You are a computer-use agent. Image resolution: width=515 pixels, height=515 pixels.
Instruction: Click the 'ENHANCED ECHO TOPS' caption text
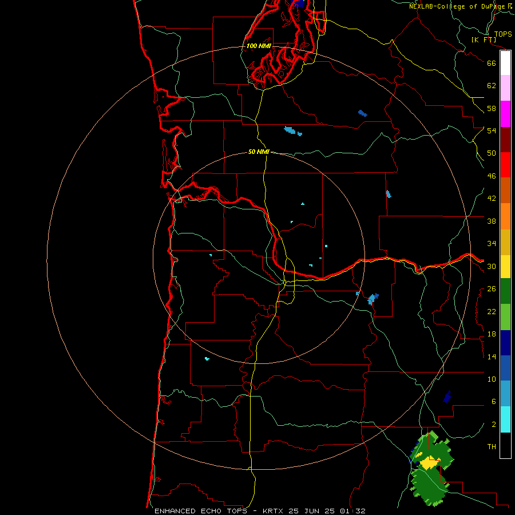point(201,511)
